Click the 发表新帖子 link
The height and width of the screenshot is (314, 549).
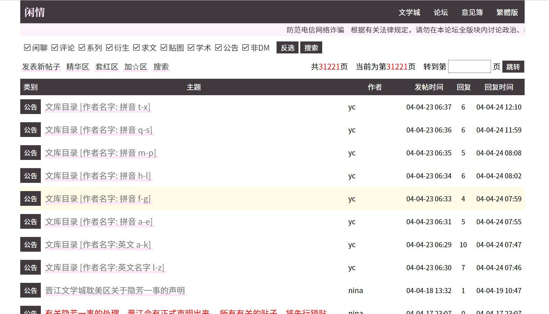pyautogui.click(x=41, y=67)
